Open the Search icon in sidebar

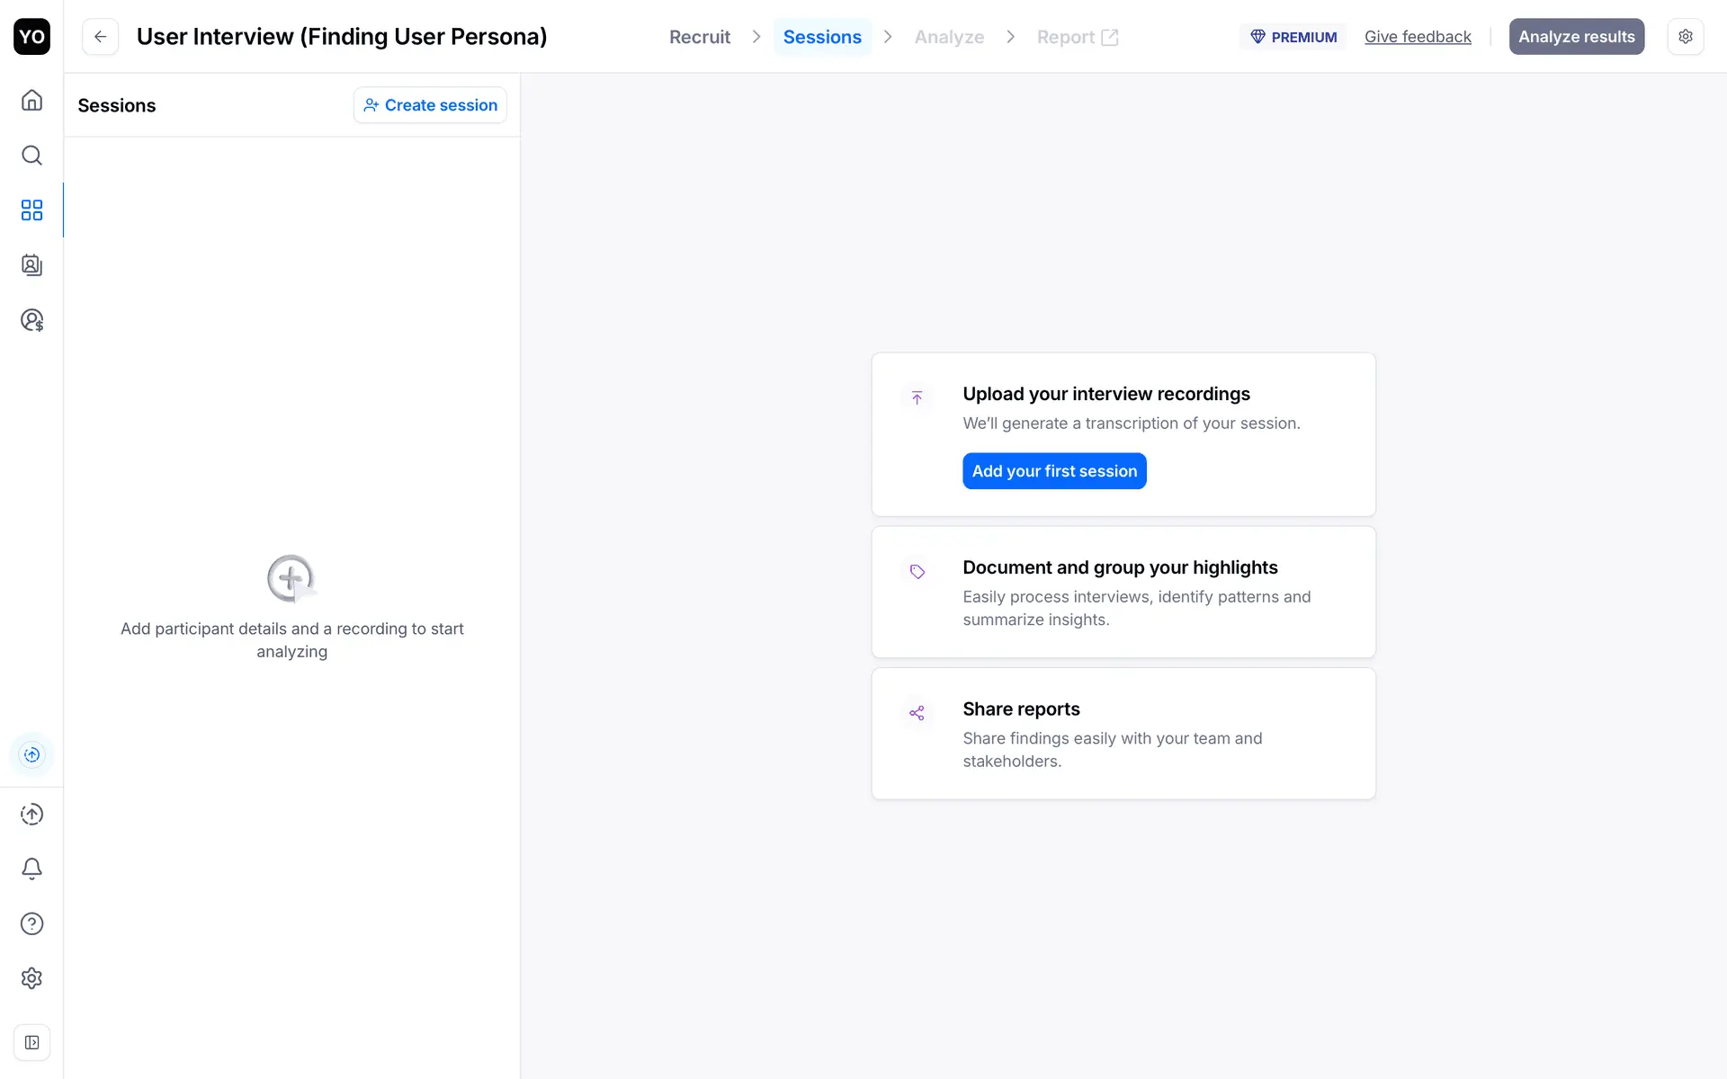pyautogui.click(x=31, y=156)
